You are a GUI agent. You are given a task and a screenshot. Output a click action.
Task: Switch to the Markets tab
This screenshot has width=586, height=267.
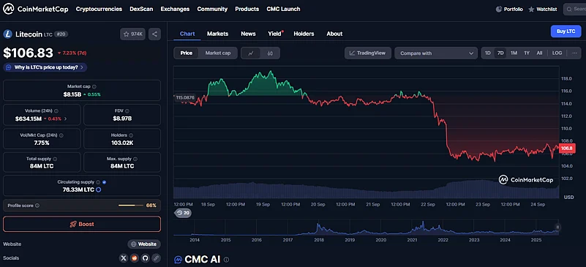217,34
